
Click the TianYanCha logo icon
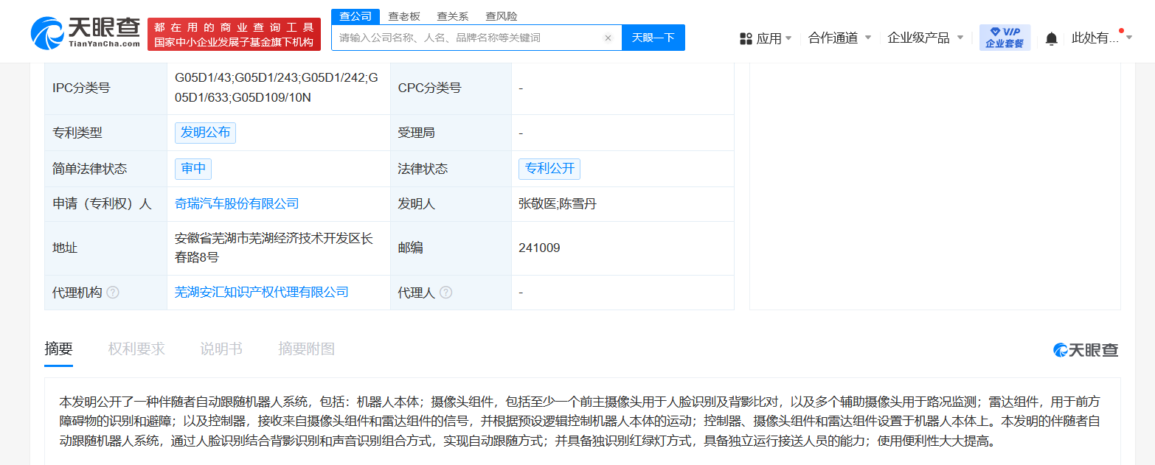pyautogui.click(x=47, y=33)
